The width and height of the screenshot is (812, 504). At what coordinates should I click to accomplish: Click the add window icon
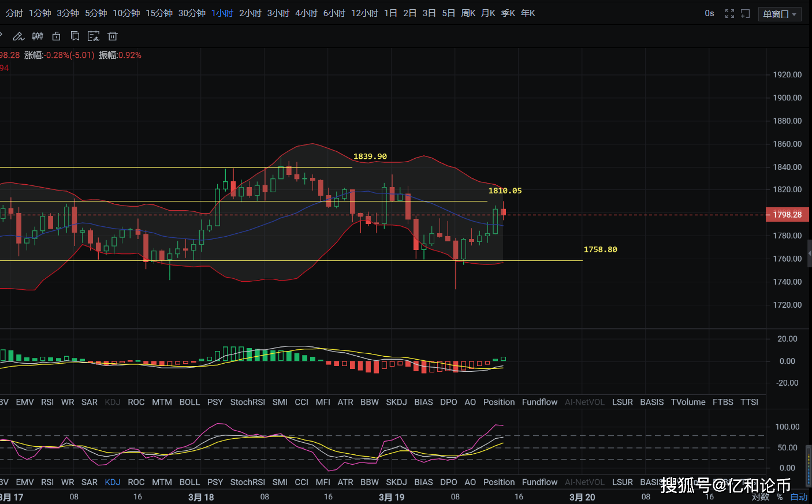pos(746,14)
